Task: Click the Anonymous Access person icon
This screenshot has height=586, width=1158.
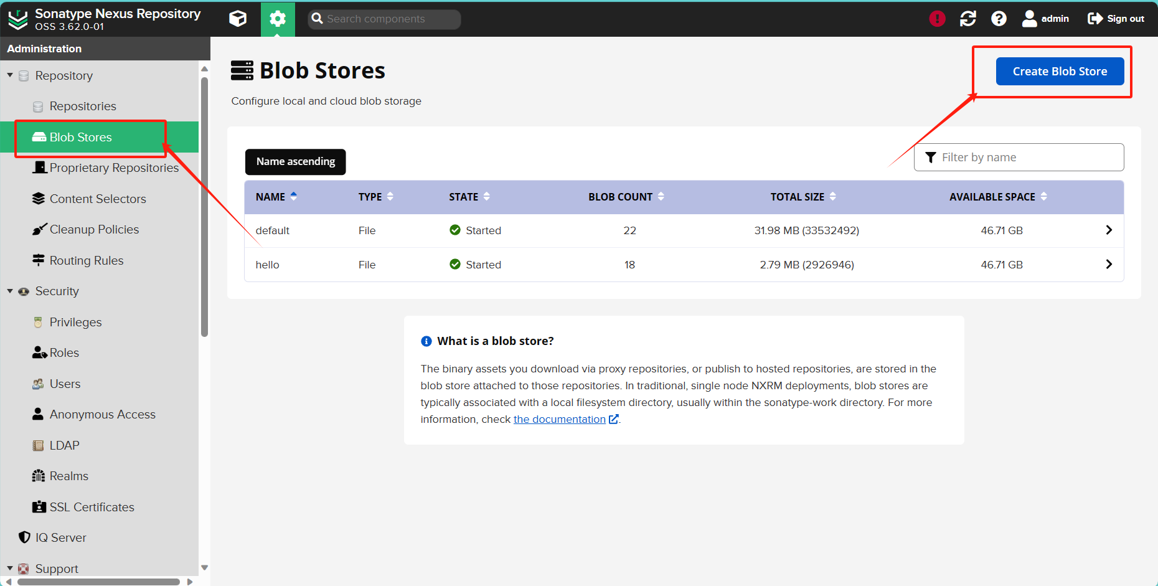Action: coord(38,414)
